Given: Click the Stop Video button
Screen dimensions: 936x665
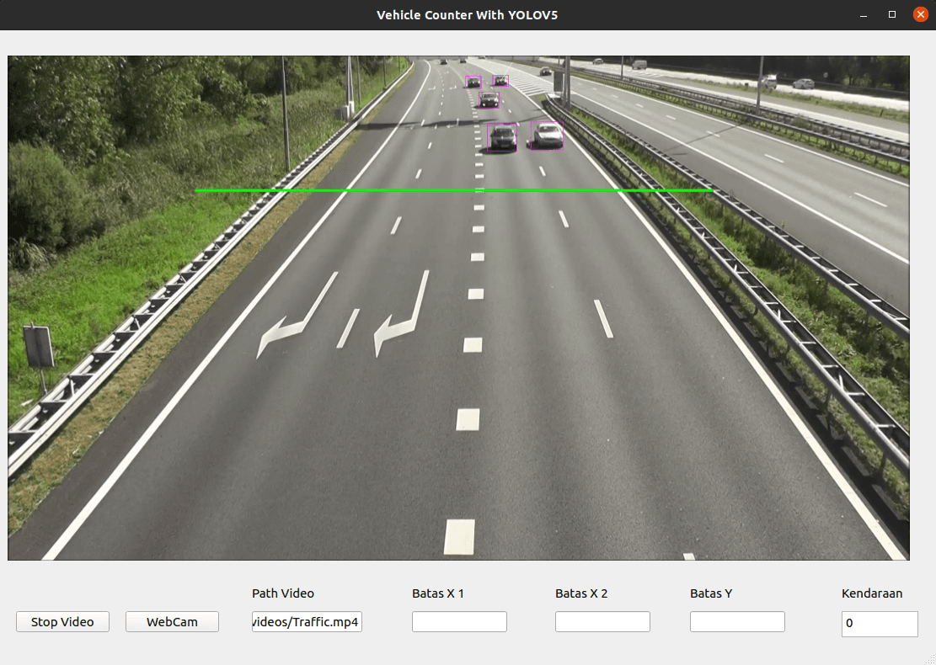Looking at the screenshot, I should point(62,621).
